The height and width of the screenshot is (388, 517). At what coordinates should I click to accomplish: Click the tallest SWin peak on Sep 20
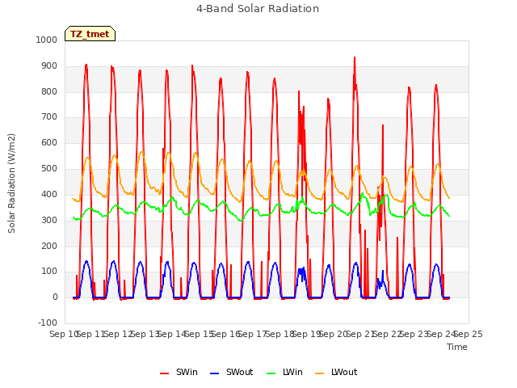(x=355, y=57)
